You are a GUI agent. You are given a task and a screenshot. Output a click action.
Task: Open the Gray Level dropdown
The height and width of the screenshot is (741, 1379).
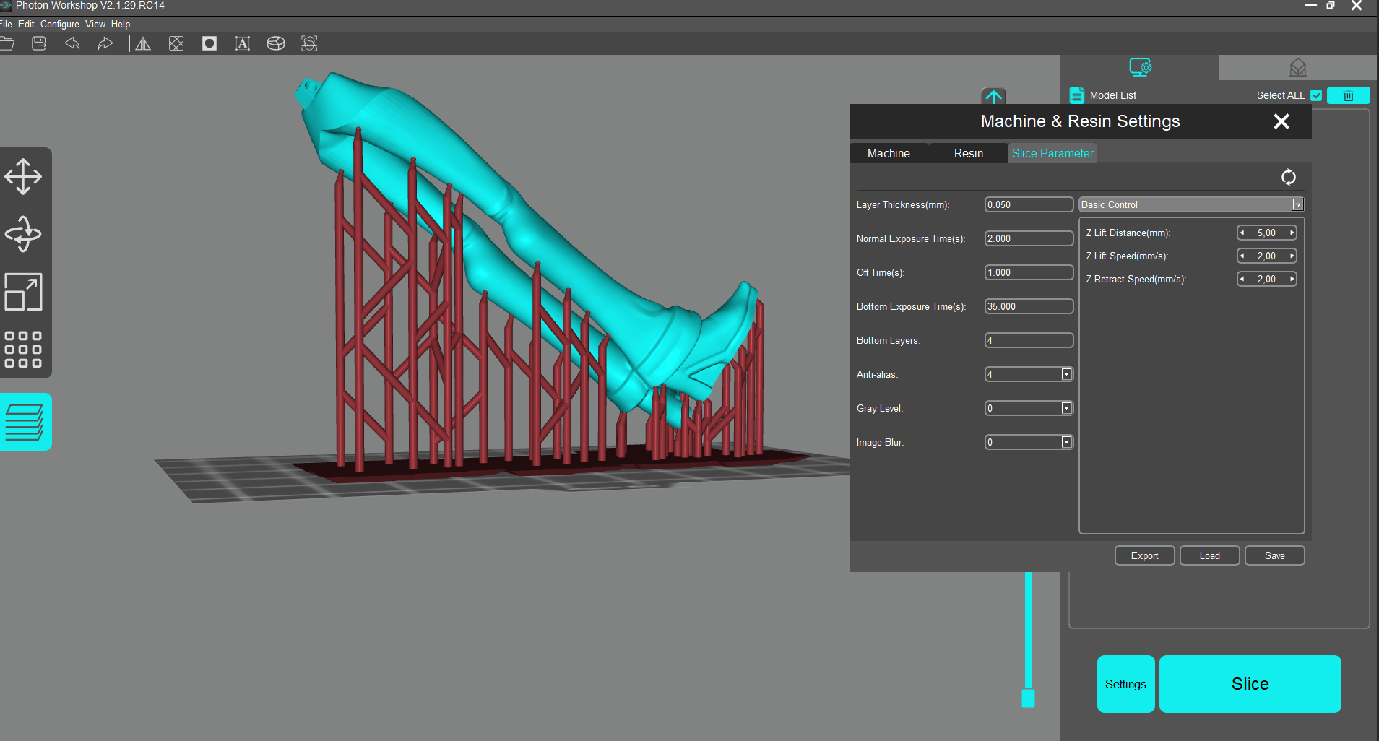(x=1066, y=408)
